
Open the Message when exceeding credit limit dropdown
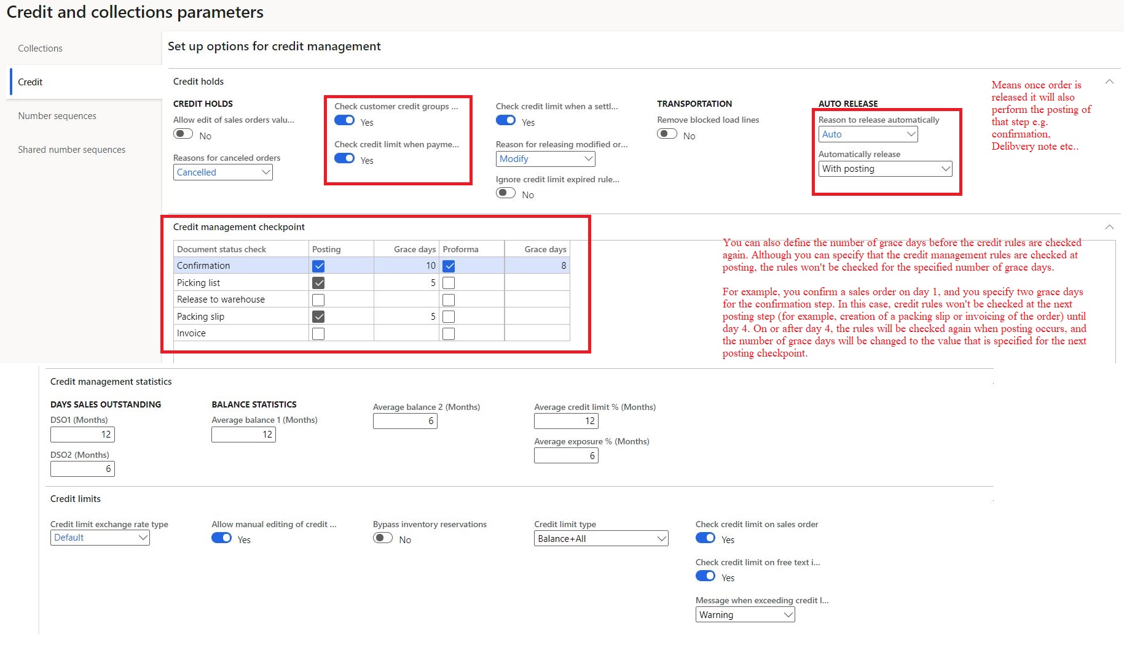click(x=788, y=614)
